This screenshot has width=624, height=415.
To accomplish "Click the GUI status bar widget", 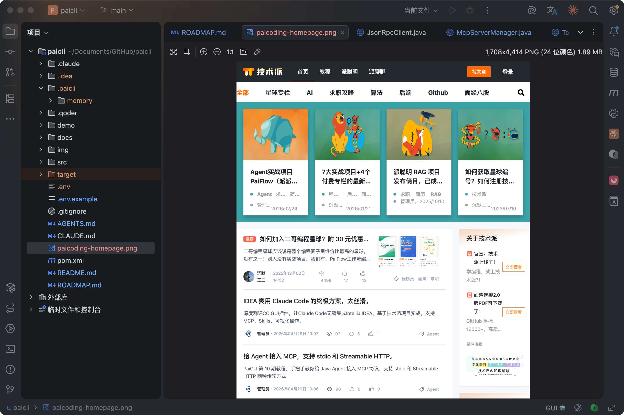I will (x=555, y=408).
